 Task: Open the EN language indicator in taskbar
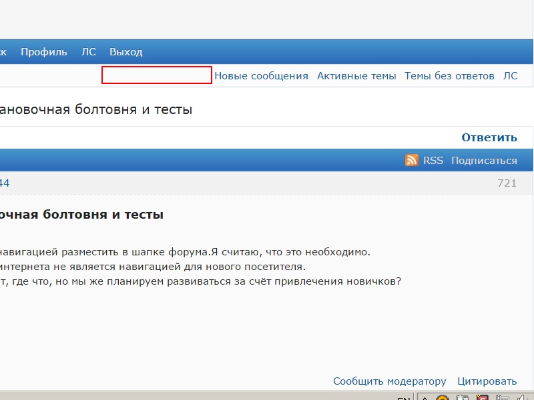pos(403,398)
